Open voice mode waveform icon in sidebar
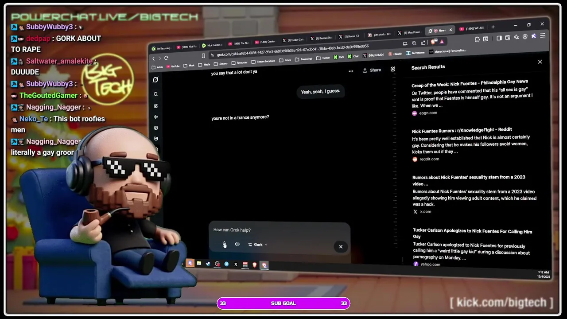Screen dimensions: 567x319 [x=155, y=117]
